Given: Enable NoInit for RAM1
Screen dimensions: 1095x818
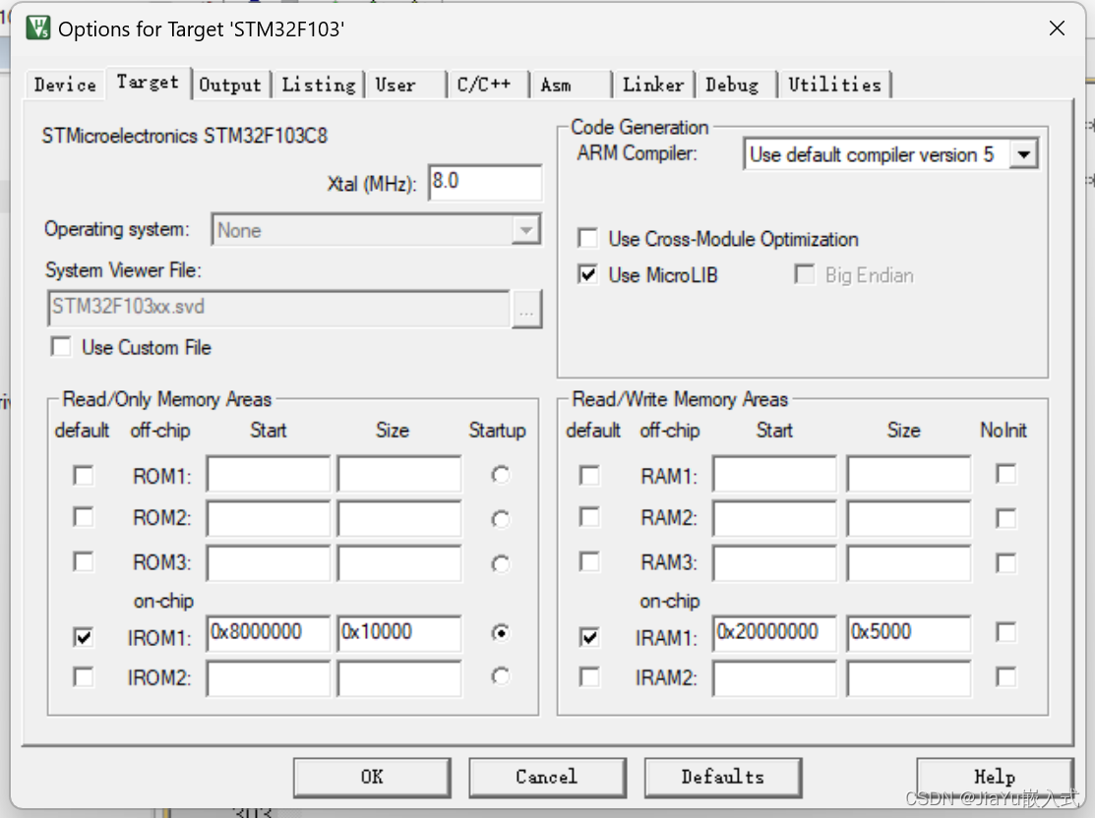Looking at the screenshot, I should [1006, 475].
